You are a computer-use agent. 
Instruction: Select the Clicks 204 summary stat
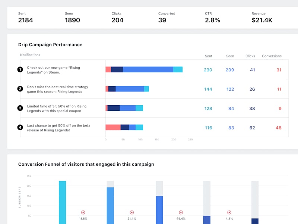pos(117,18)
